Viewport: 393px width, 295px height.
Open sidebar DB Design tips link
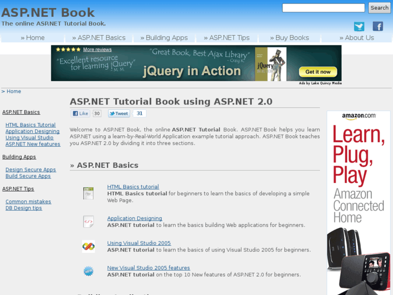click(x=24, y=208)
